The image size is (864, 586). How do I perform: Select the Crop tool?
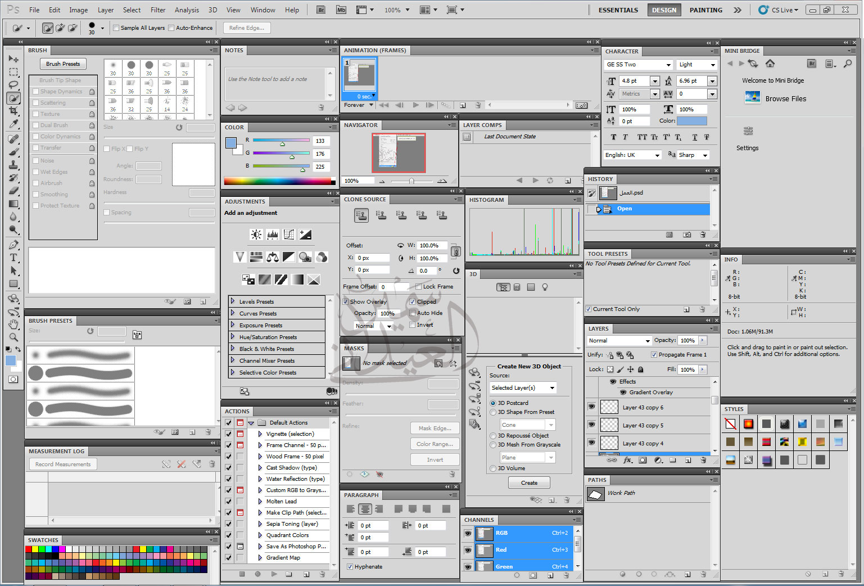click(x=13, y=111)
